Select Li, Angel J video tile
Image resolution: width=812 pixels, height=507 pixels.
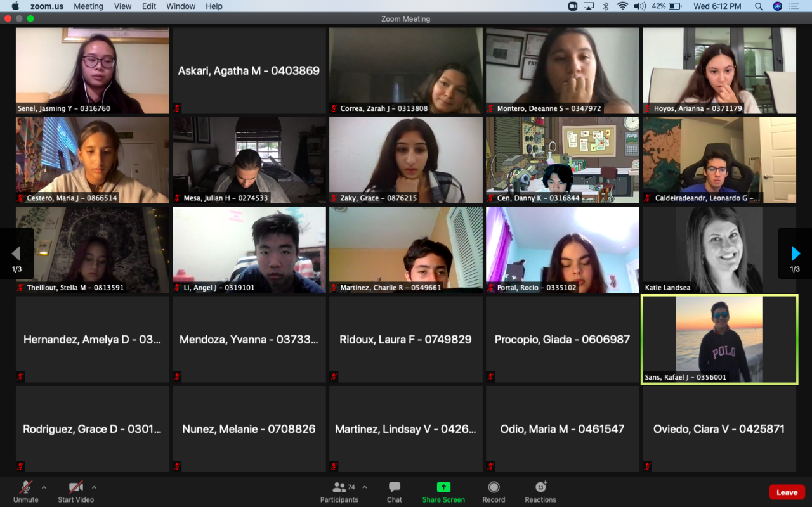coord(249,250)
